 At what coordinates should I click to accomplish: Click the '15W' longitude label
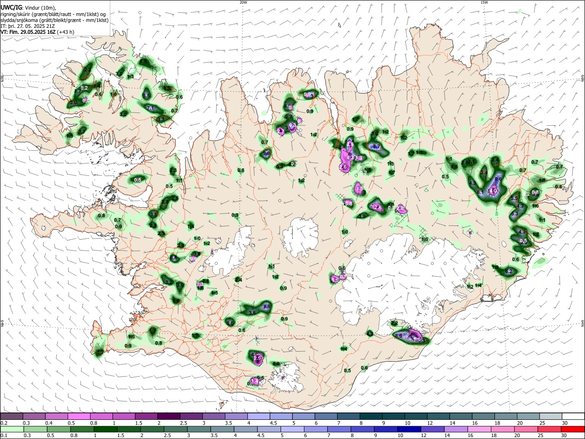(484, 2)
